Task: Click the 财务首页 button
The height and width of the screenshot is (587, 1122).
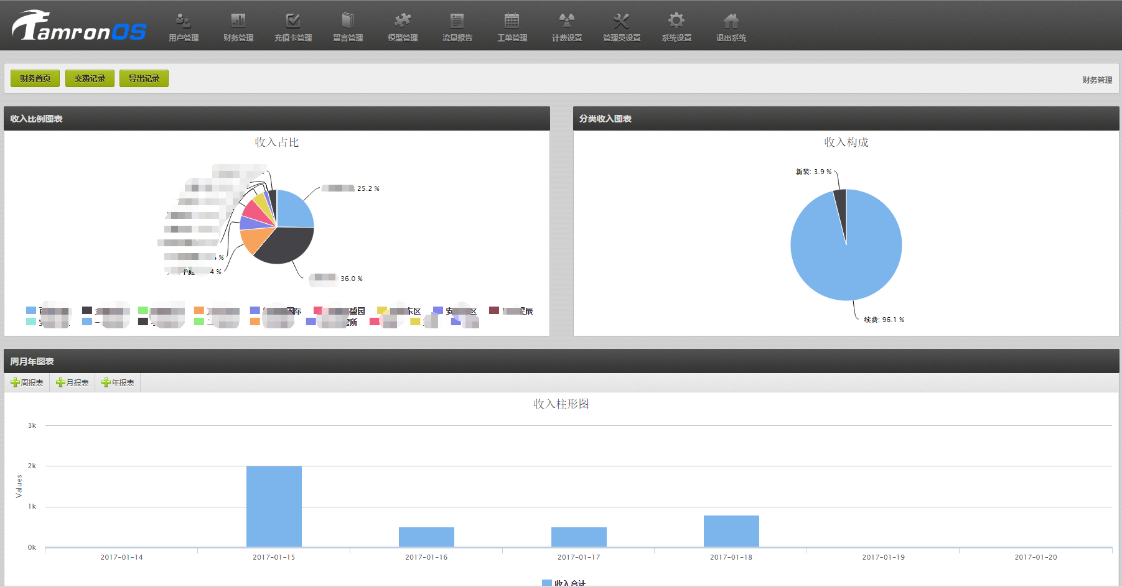Action: [x=35, y=78]
